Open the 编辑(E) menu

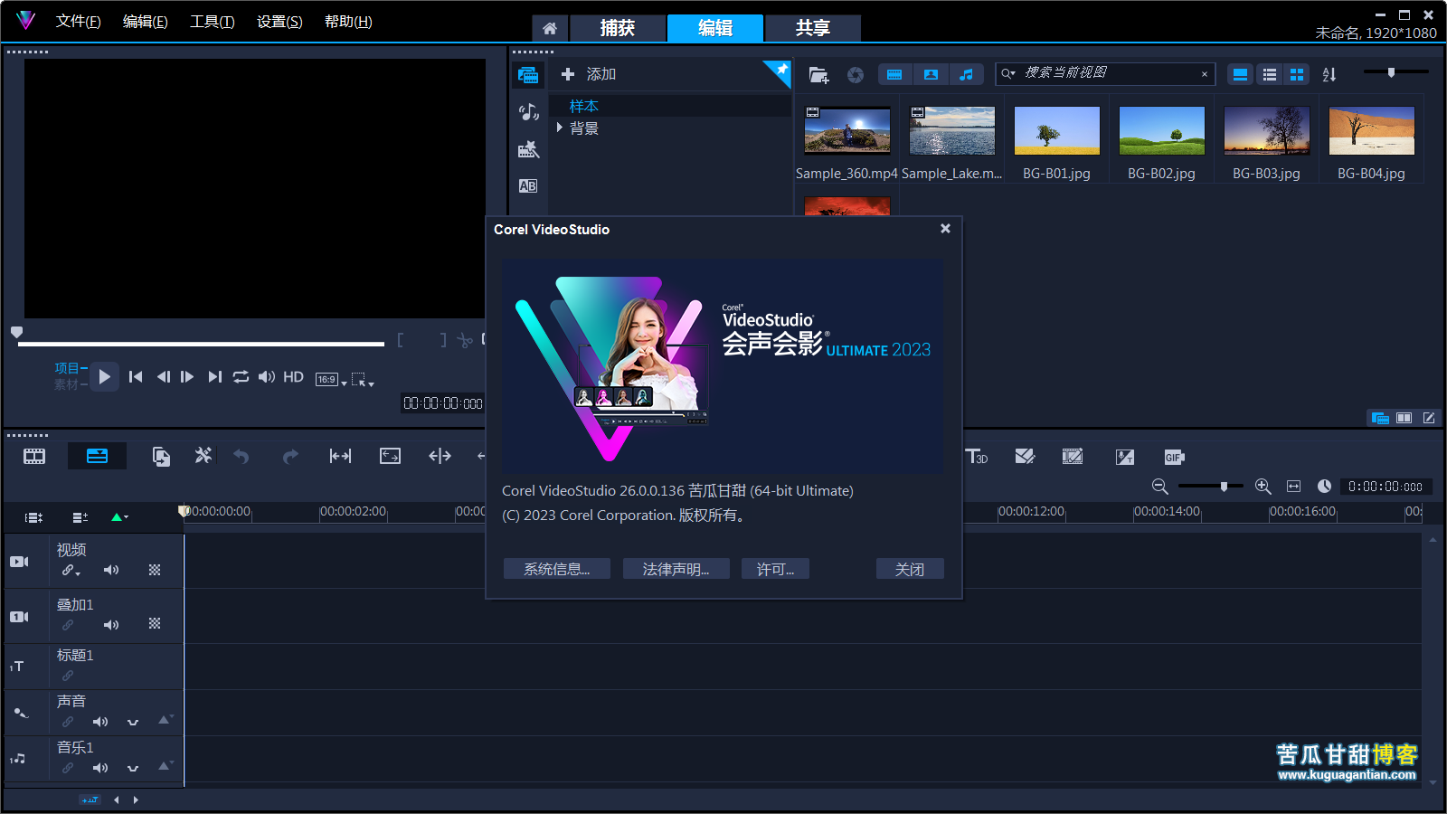coord(146,22)
